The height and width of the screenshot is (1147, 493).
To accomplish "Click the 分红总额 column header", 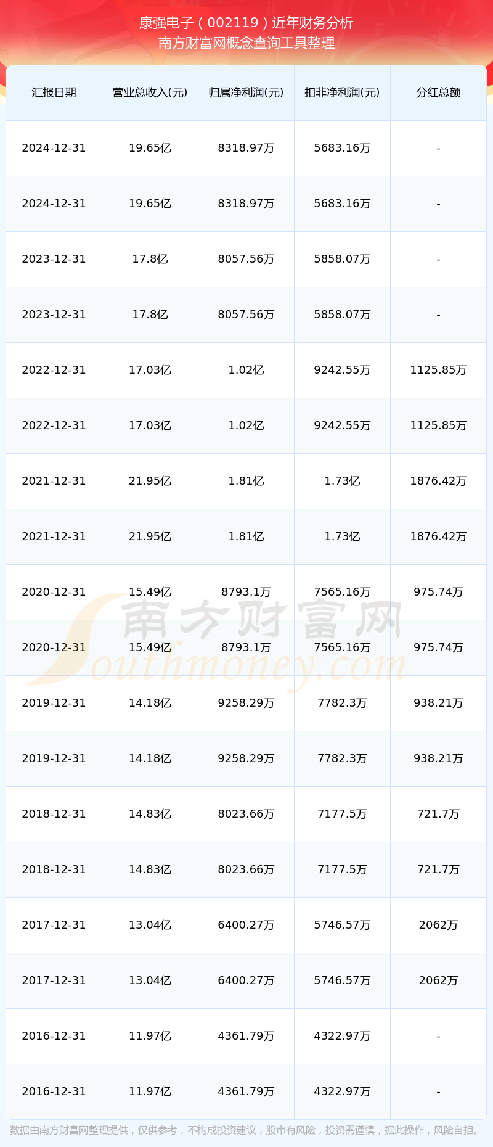I will (x=438, y=92).
